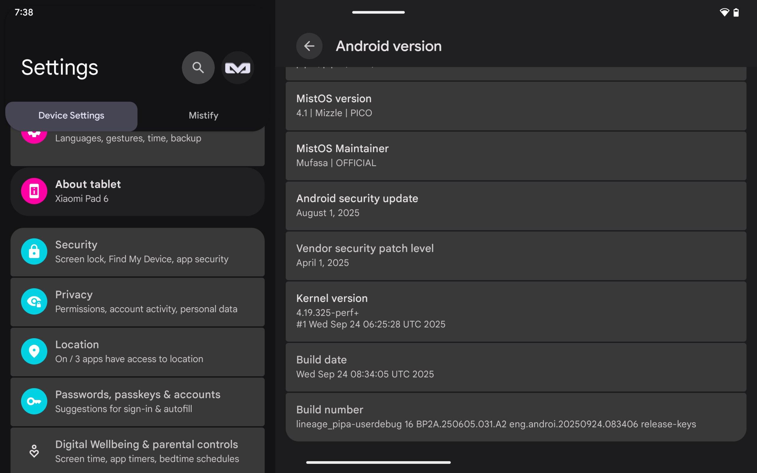This screenshot has height=473, width=757.
Task: Tap the bottom navigation gesture bar
Action: pyautogui.click(x=378, y=462)
